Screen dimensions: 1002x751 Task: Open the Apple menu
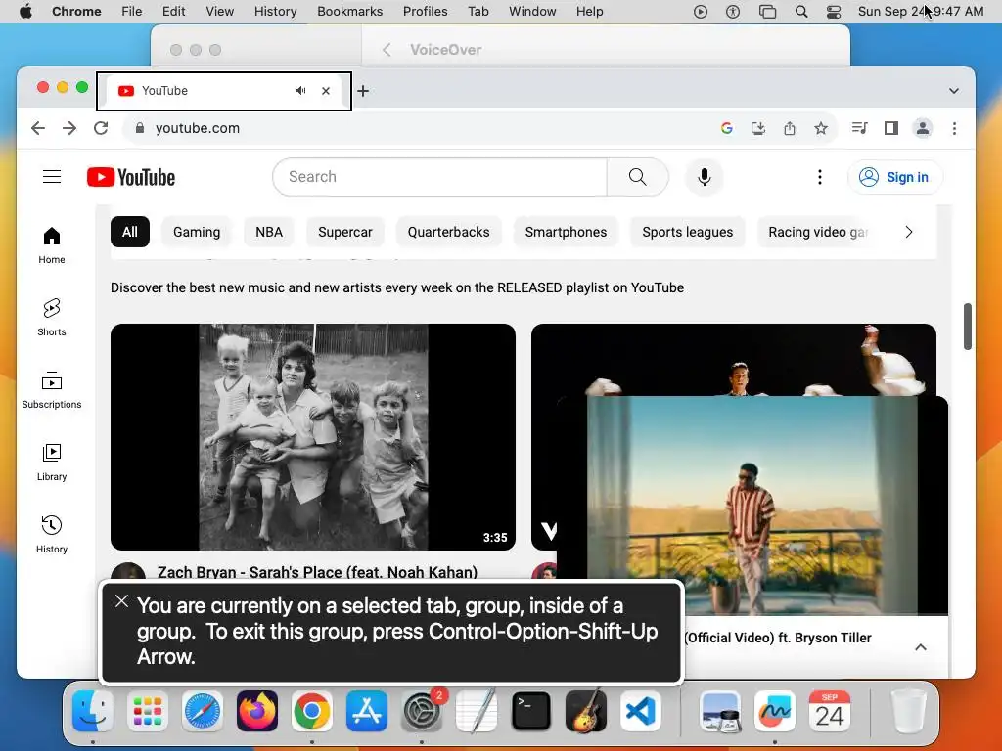click(x=25, y=12)
